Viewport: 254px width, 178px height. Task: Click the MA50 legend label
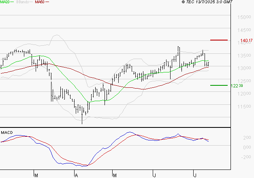40,2
